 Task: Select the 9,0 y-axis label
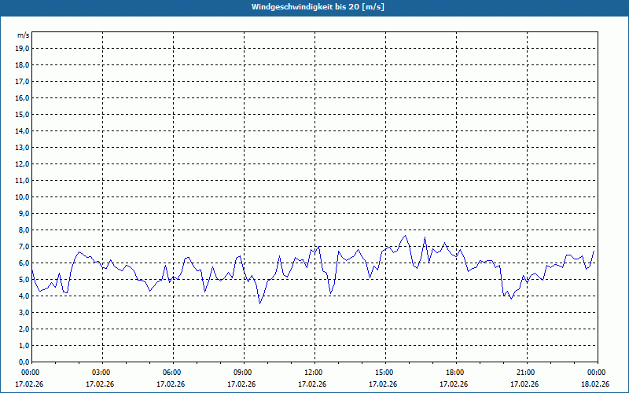24,213
